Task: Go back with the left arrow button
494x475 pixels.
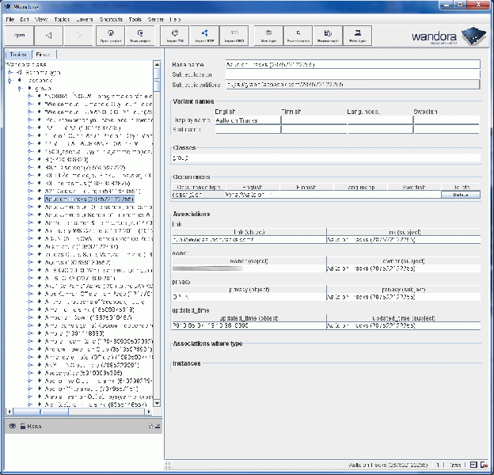Action: click(x=49, y=36)
